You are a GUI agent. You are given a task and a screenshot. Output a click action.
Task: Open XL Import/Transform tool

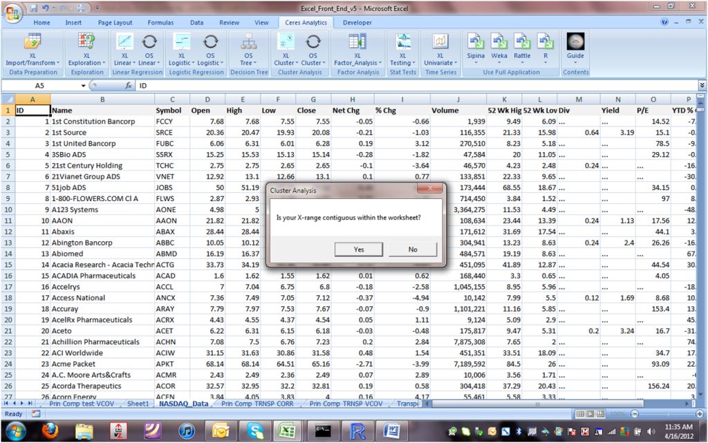coord(32,50)
